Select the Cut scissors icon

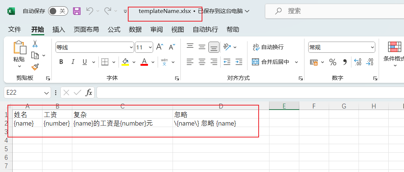(35, 44)
